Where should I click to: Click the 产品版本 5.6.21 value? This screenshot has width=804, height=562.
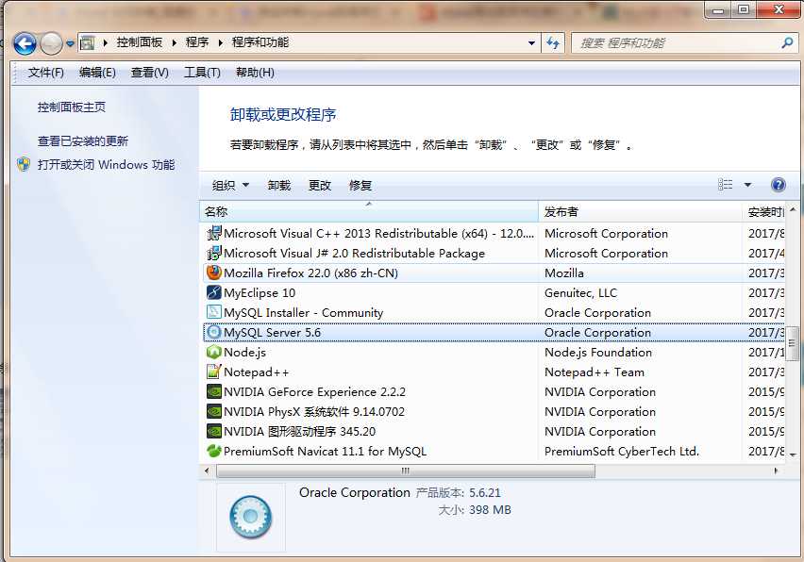click(484, 493)
